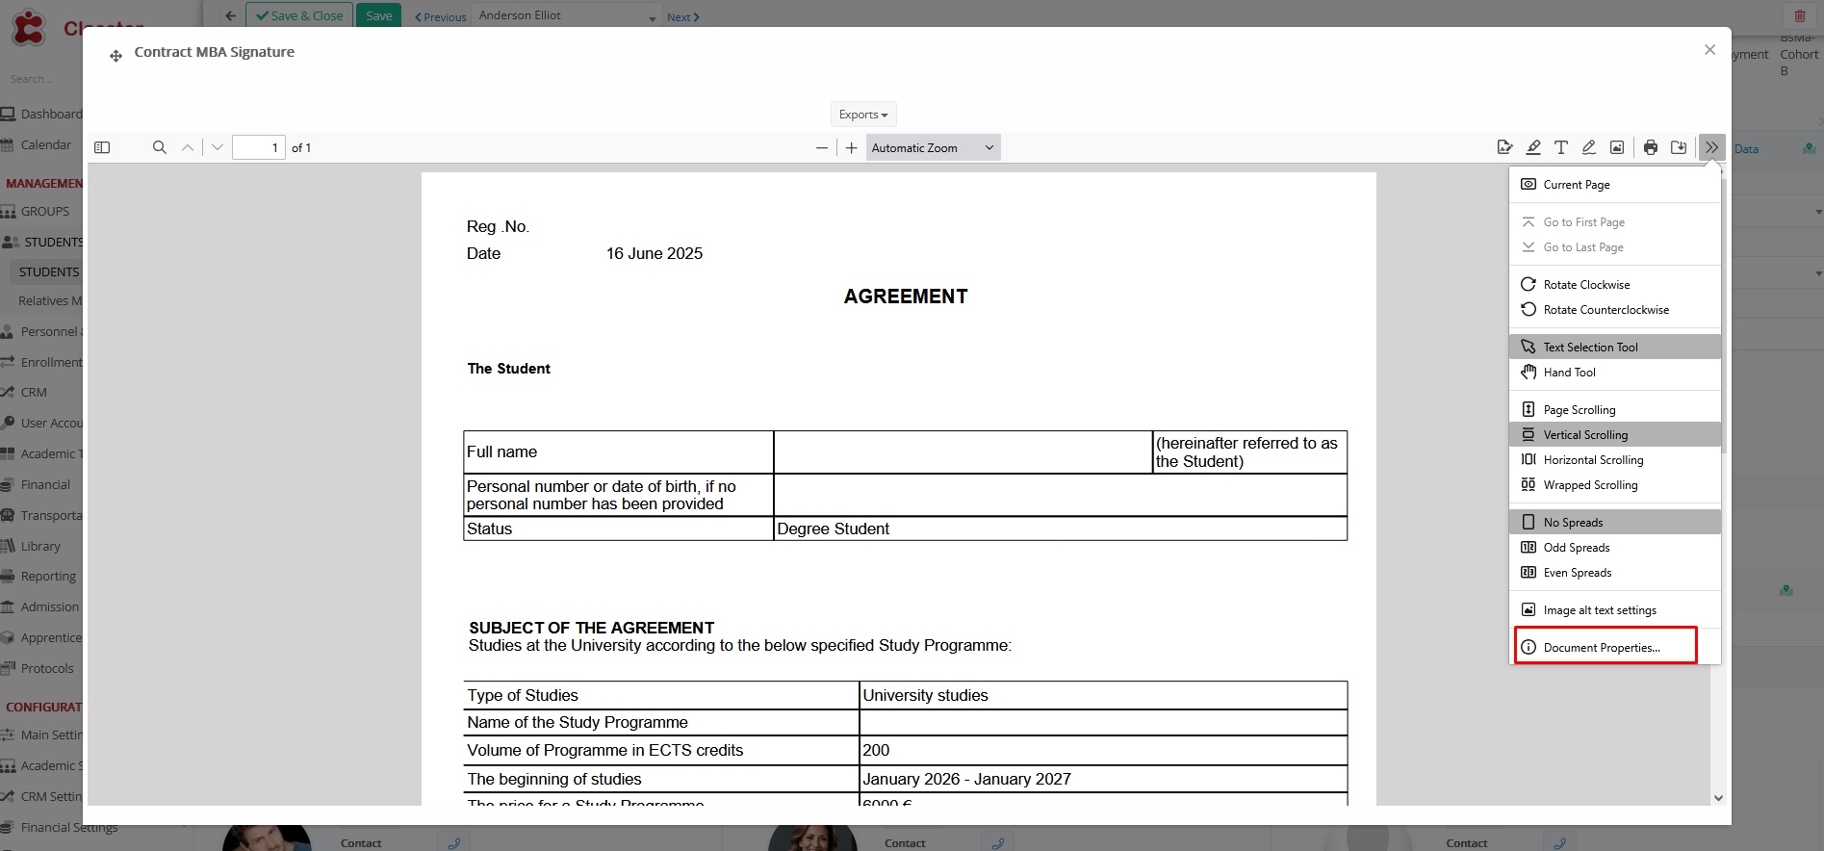Expand the Exports dropdown

863,115
